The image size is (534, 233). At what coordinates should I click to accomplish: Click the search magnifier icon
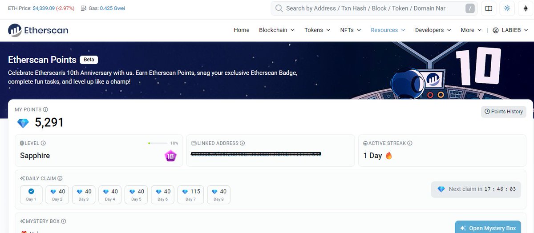tap(279, 8)
